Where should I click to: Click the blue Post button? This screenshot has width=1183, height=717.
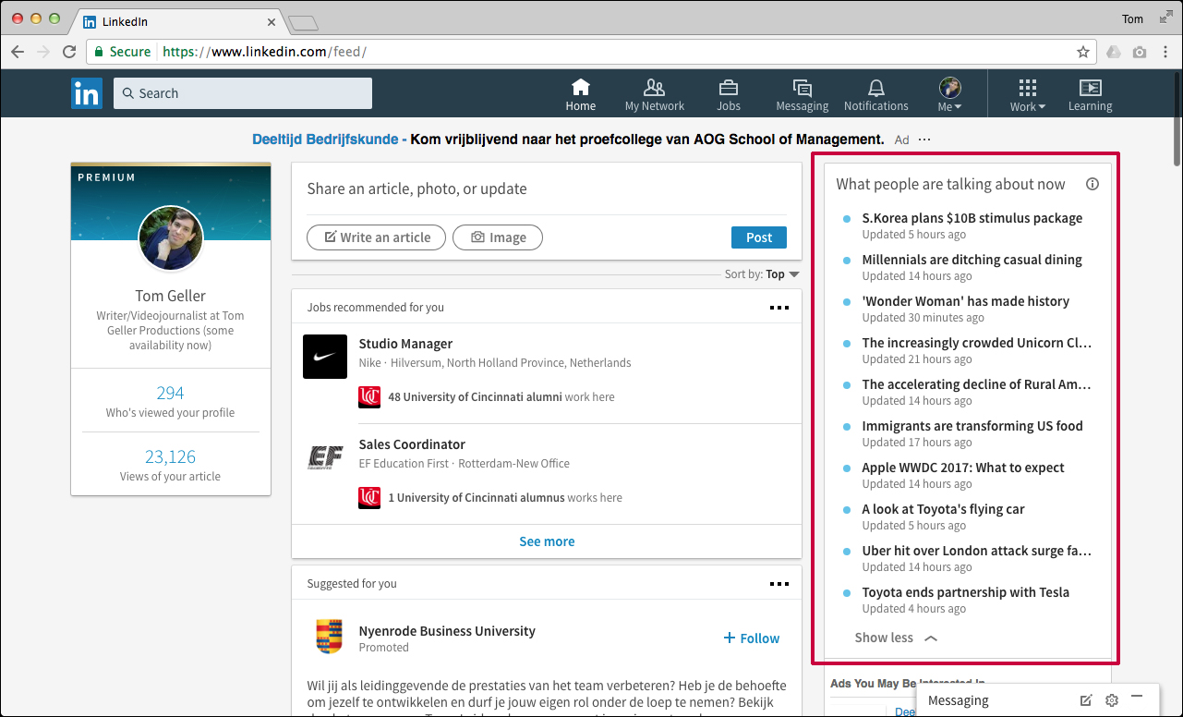point(759,237)
